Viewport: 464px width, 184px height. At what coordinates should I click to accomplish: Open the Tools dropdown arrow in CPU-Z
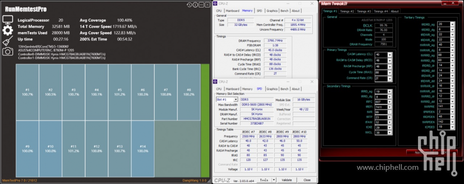274,180
